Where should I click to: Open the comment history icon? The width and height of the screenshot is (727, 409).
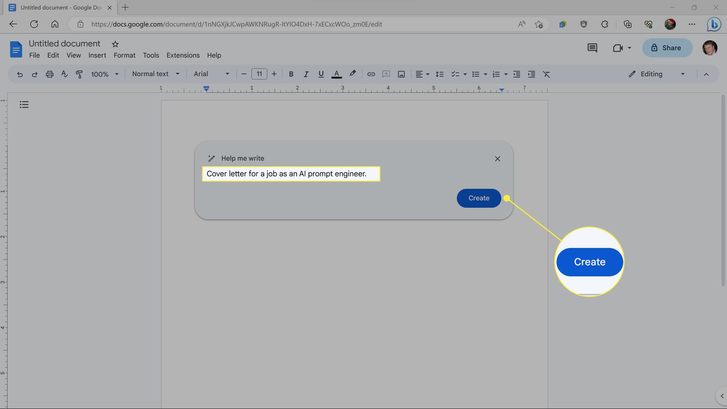tap(592, 47)
